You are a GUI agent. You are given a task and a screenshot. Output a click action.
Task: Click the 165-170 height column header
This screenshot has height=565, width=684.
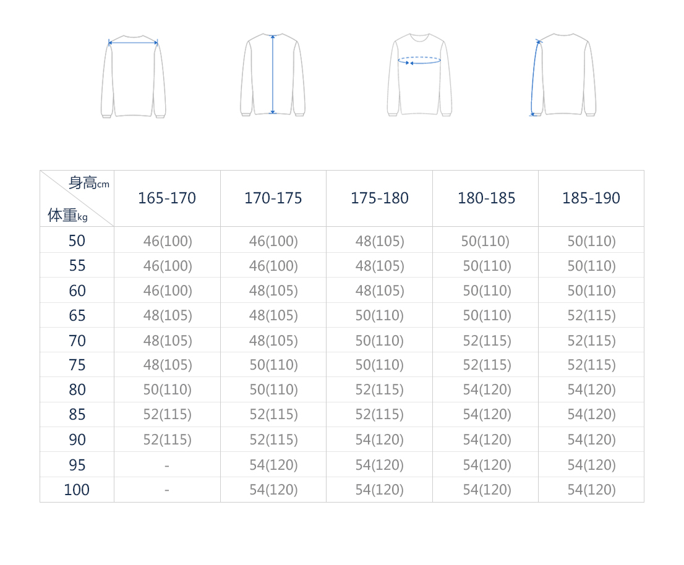tap(167, 198)
